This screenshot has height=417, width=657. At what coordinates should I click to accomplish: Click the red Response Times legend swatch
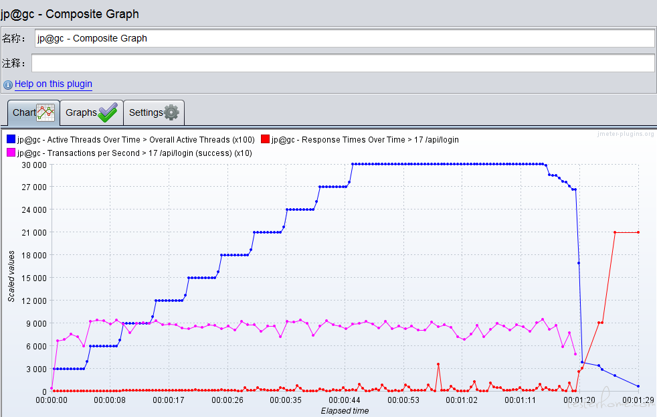pyautogui.click(x=265, y=140)
